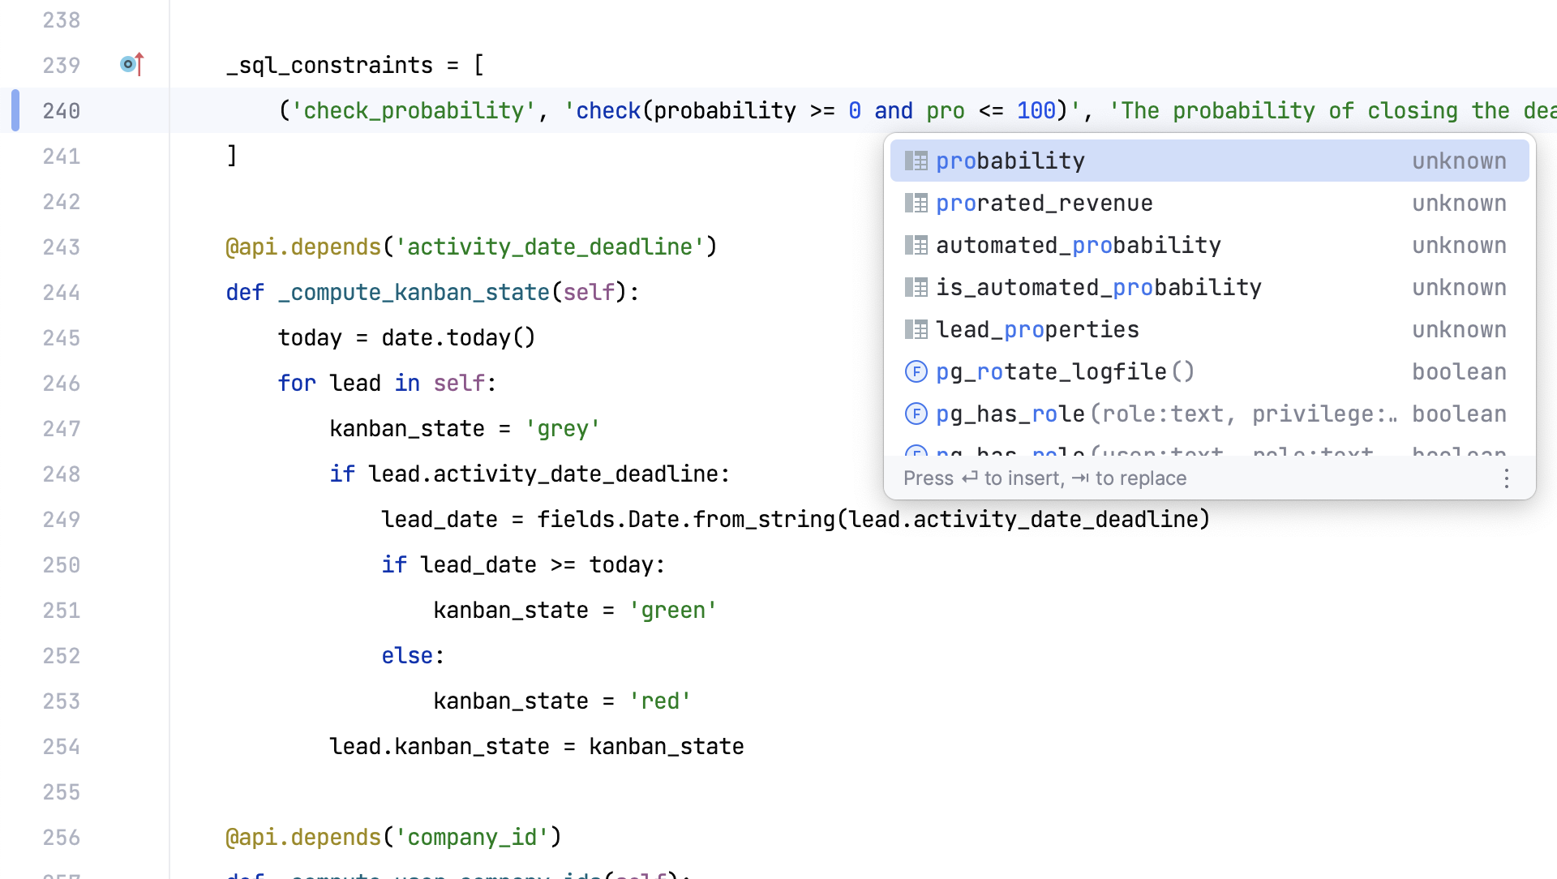Image resolution: width=1557 pixels, height=879 pixels.
Task: Select "probability" from the completion list
Action: click(1010, 161)
